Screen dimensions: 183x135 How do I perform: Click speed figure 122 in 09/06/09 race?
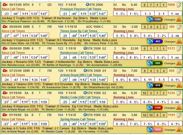click(60, 49)
